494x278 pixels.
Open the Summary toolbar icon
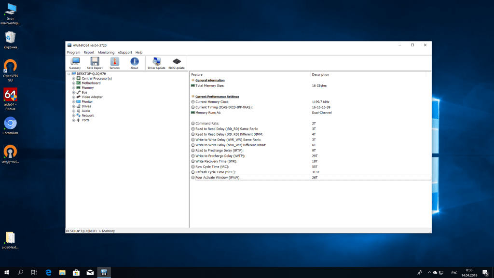coord(75,63)
